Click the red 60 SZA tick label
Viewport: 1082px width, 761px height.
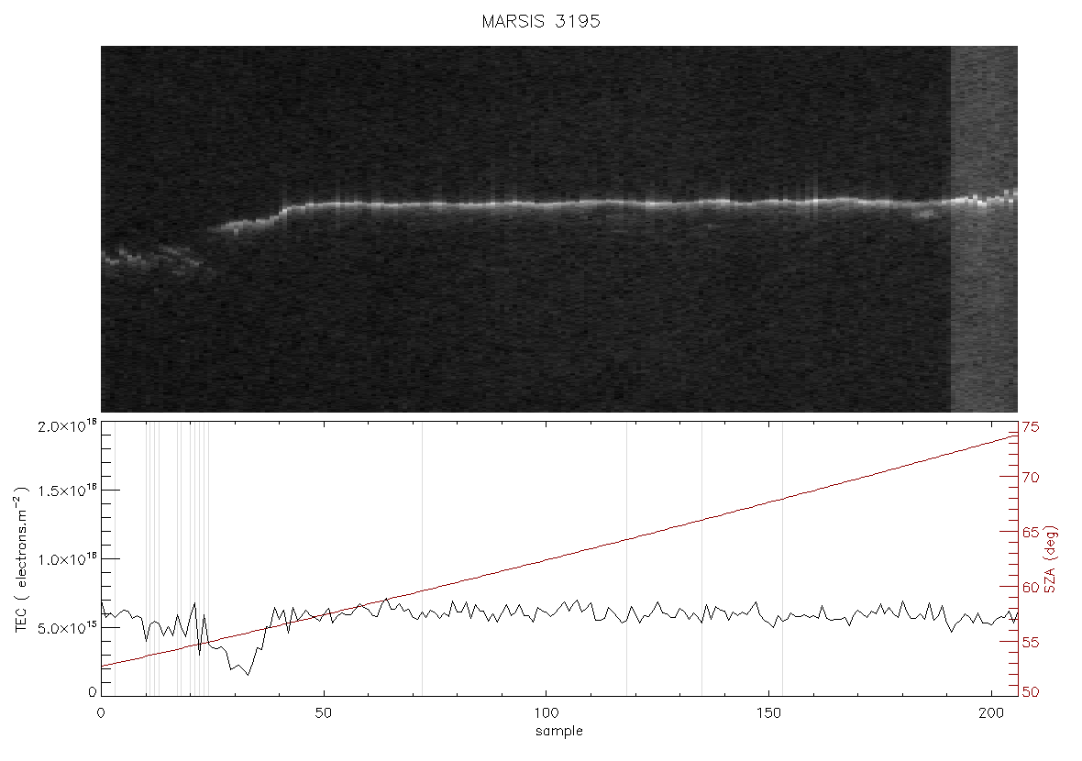coord(1031,587)
